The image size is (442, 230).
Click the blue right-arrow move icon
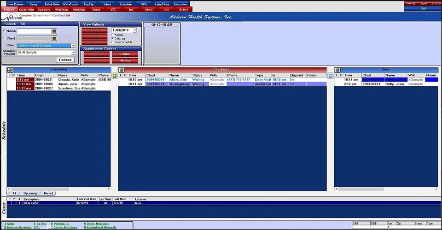[x=331, y=75]
